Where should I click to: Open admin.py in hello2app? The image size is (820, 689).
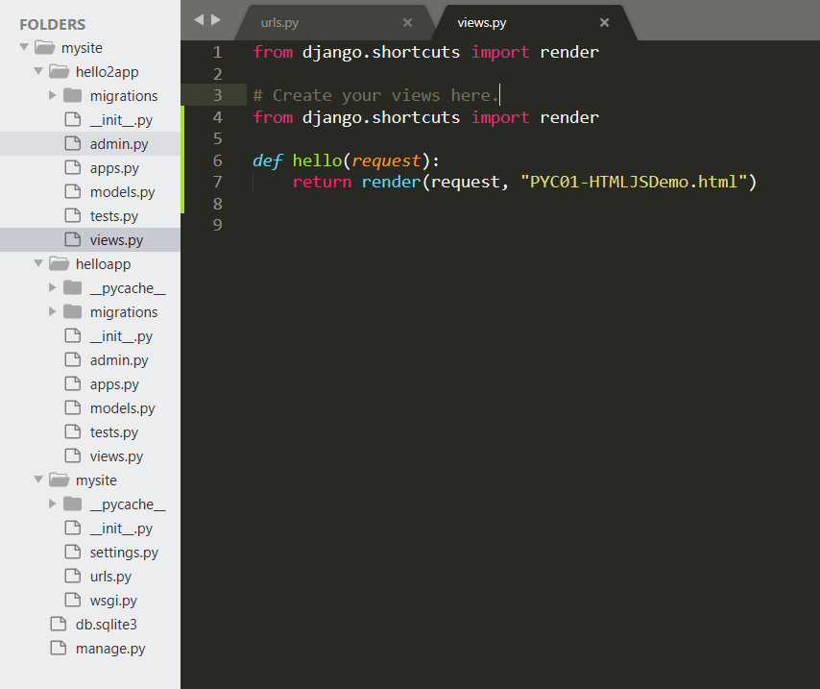click(x=119, y=144)
